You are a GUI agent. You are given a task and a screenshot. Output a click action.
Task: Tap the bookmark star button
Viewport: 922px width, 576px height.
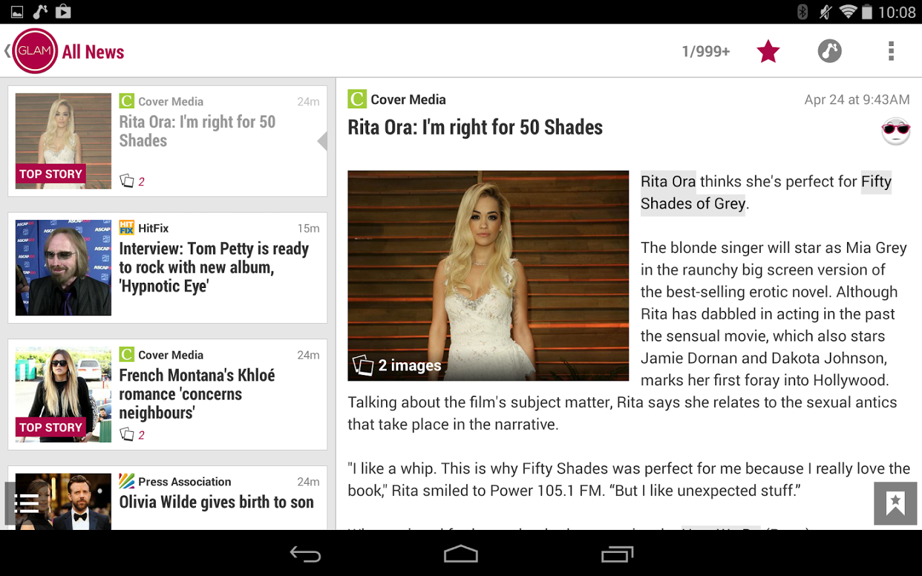[895, 504]
